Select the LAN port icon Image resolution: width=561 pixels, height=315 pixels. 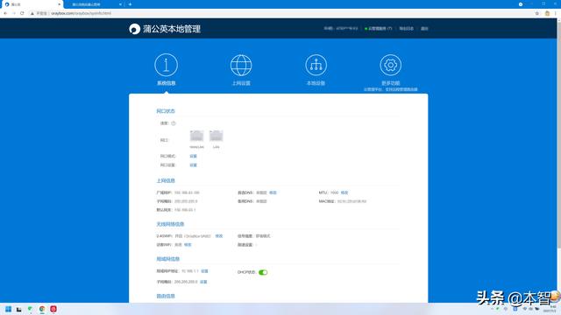pyautogui.click(x=217, y=136)
